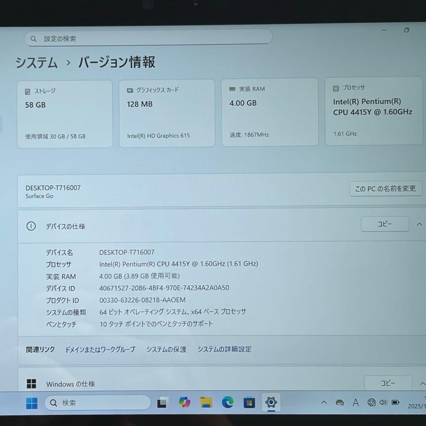The height and width of the screenshot is (426, 426).
Task: Open the グラフィックス カード 128 MB card
Action: click(x=167, y=113)
